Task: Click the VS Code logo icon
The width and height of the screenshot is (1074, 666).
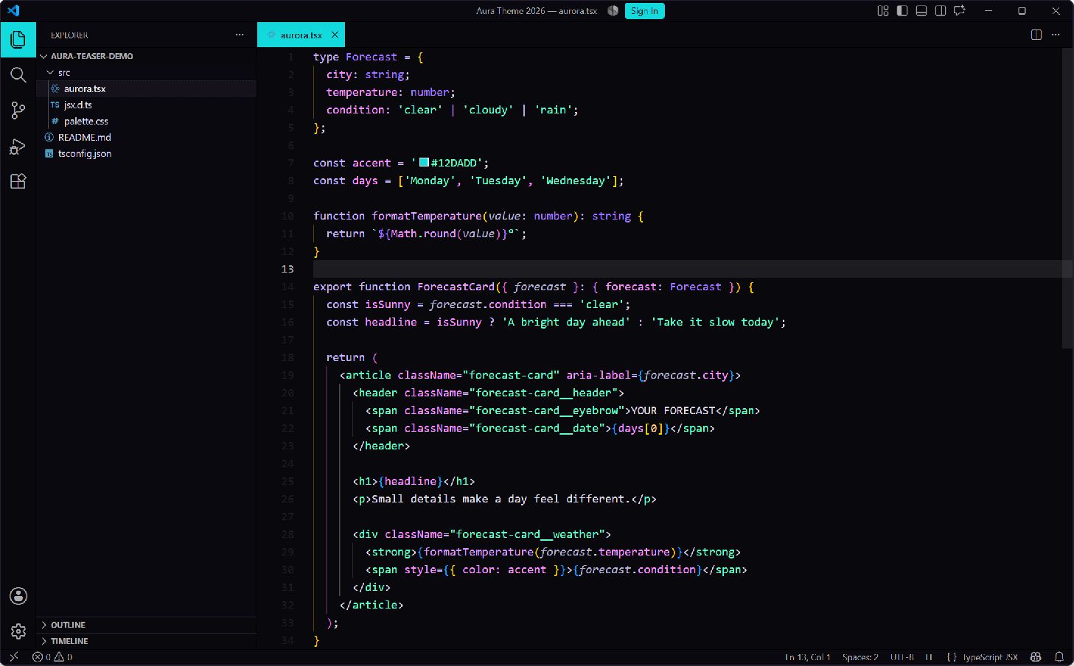Action: [13, 11]
